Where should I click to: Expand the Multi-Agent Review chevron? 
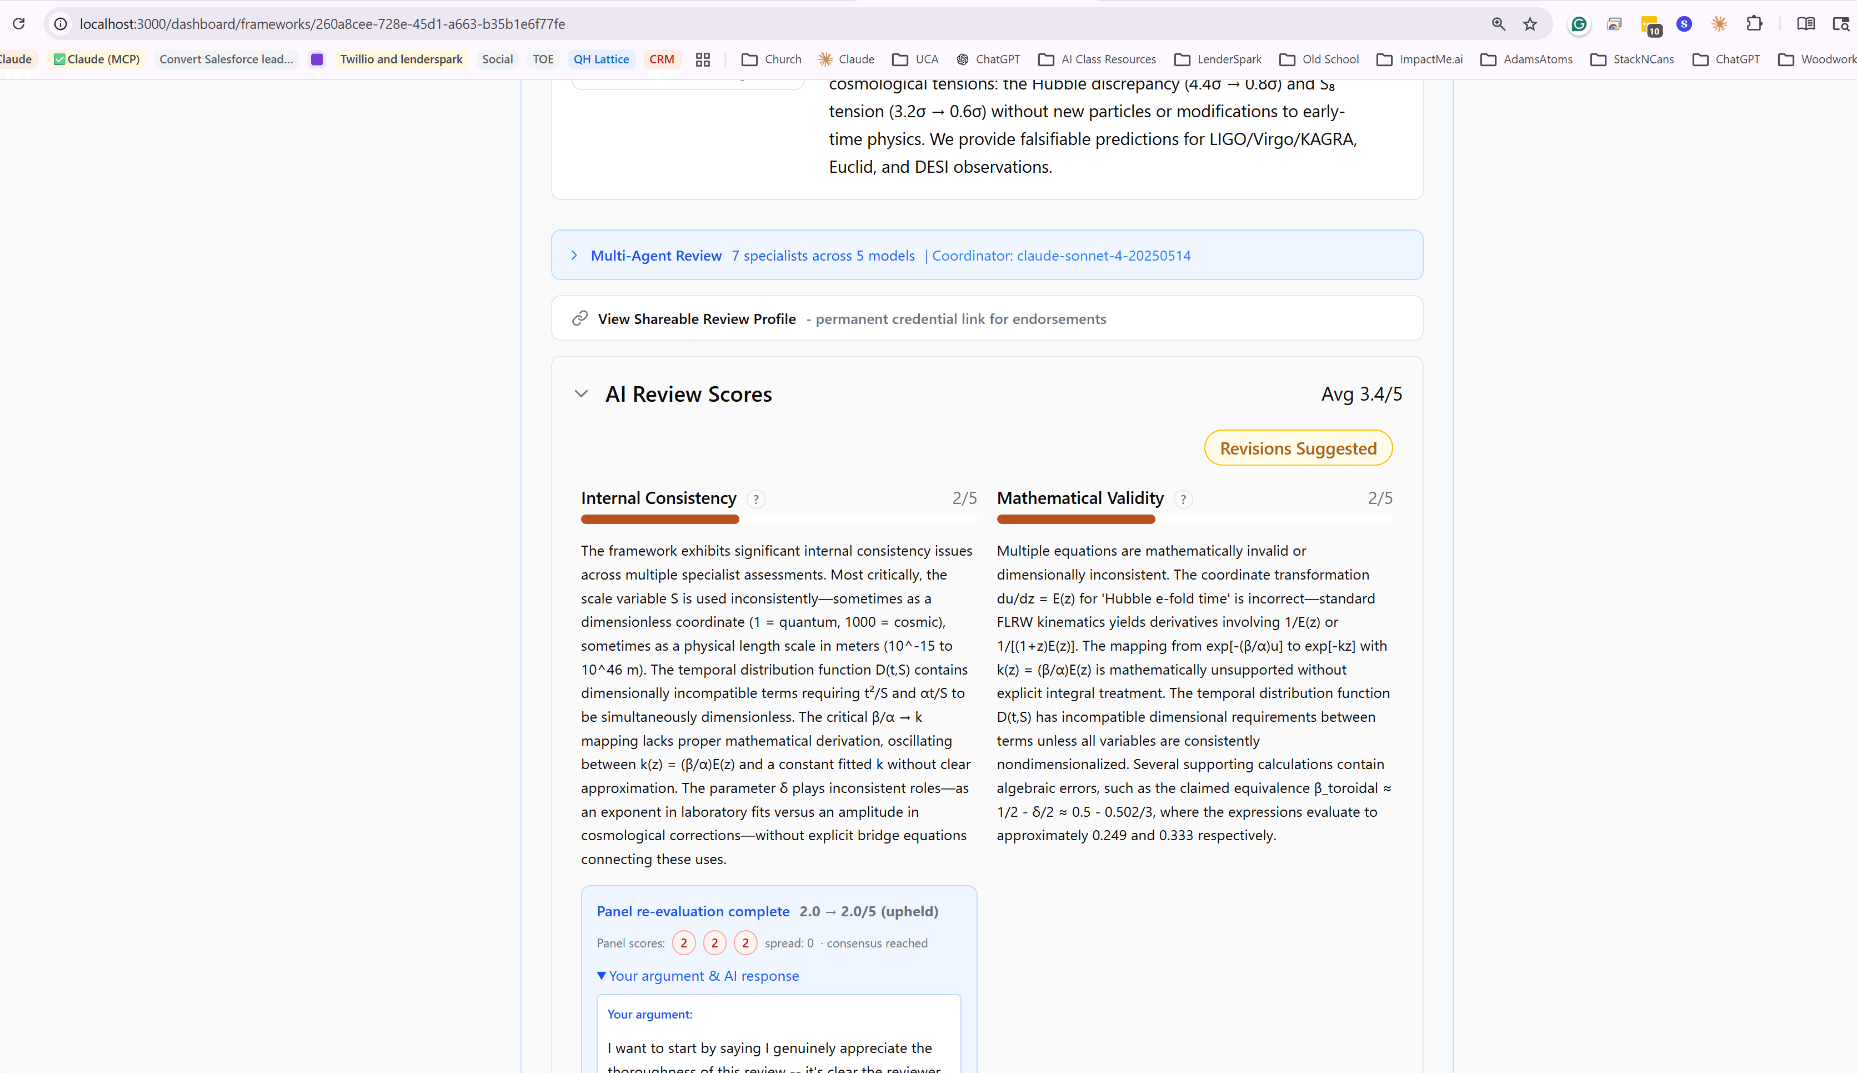coord(574,255)
